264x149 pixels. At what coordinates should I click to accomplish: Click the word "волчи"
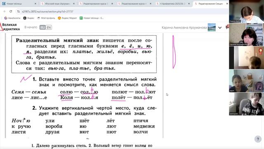pyautogui.click(x=140, y=132)
